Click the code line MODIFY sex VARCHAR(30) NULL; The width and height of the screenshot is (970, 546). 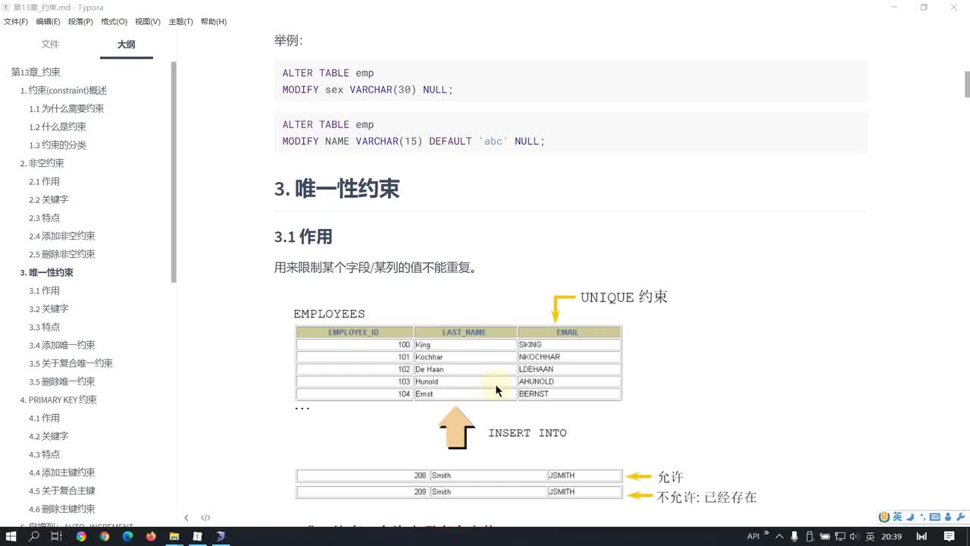click(x=368, y=89)
